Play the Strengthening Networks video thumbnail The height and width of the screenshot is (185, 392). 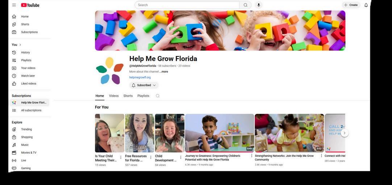click(289, 133)
